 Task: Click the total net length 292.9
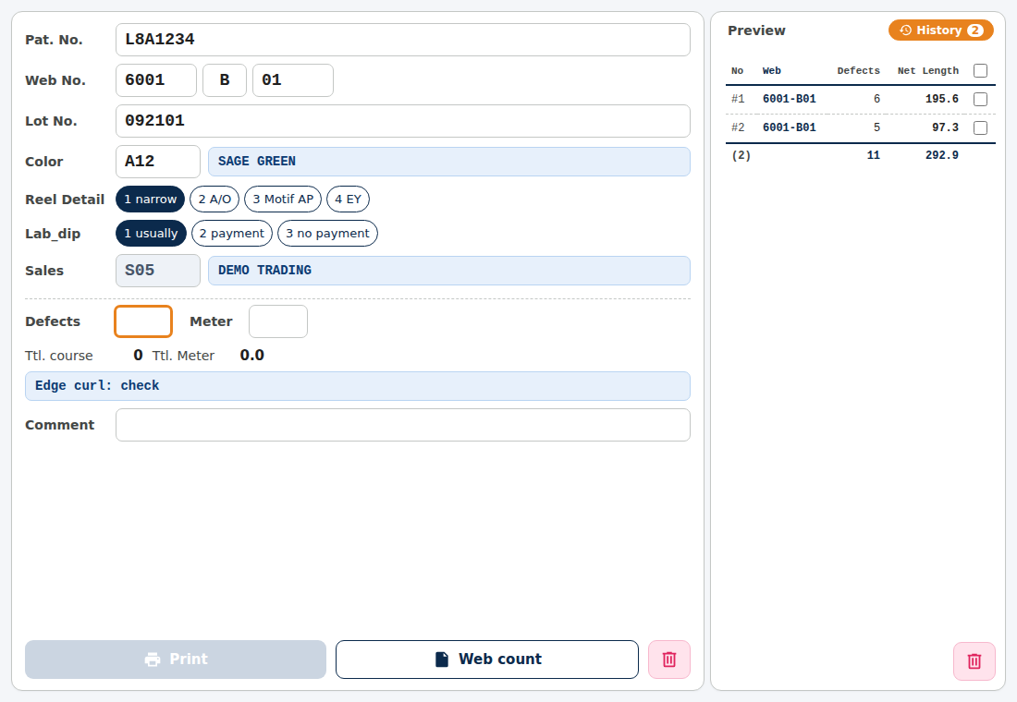click(942, 155)
